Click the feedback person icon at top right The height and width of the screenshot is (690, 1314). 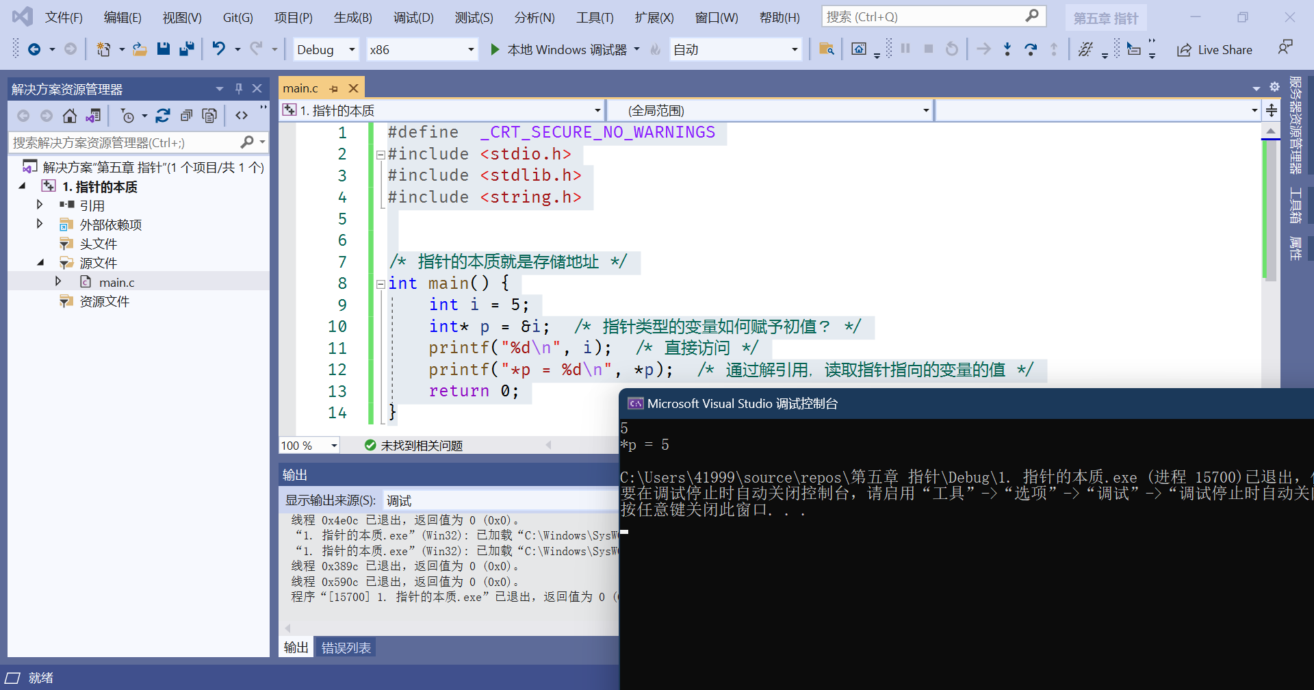[1285, 48]
